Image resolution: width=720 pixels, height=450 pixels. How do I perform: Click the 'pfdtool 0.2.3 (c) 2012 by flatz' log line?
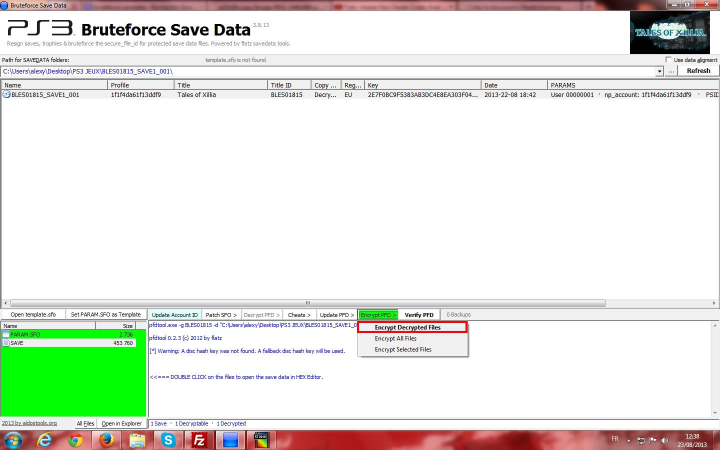point(185,338)
